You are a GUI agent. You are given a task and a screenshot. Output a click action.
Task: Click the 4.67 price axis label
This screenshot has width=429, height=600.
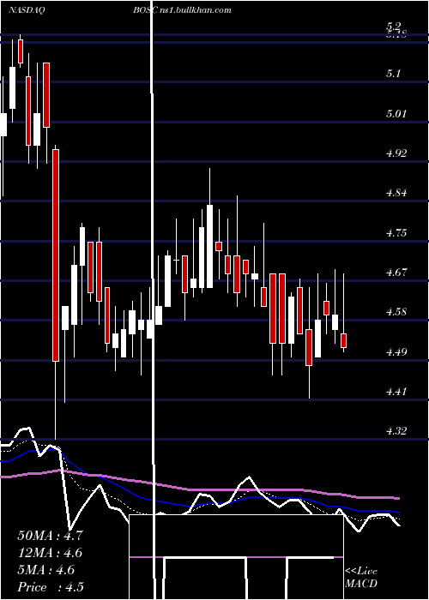[x=396, y=273]
